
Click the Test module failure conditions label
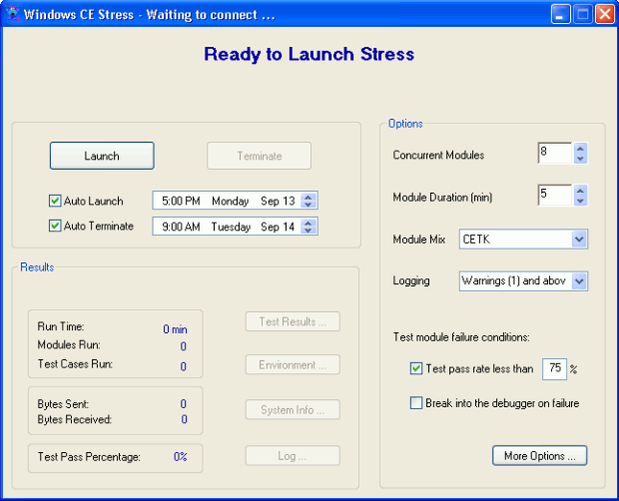click(461, 337)
